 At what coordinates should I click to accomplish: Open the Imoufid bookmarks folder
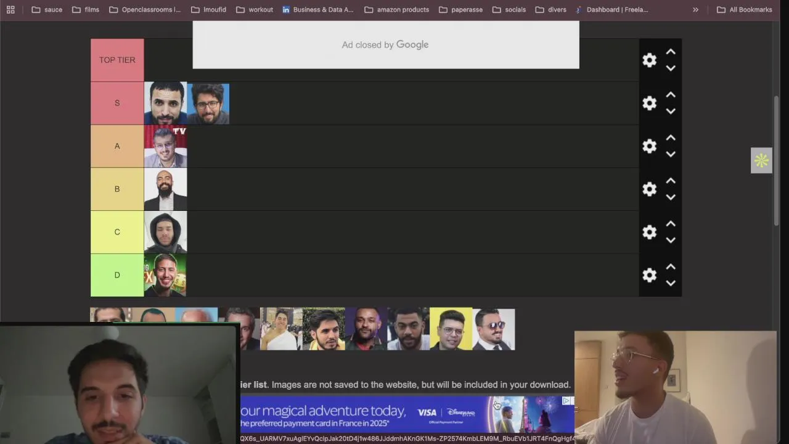tap(208, 9)
